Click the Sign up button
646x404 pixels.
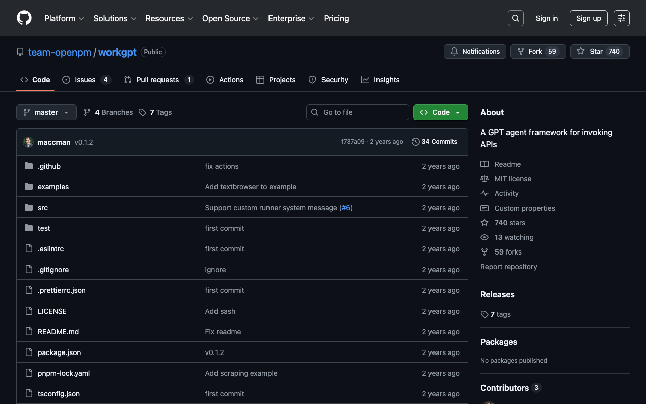pyautogui.click(x=588, y=18)
